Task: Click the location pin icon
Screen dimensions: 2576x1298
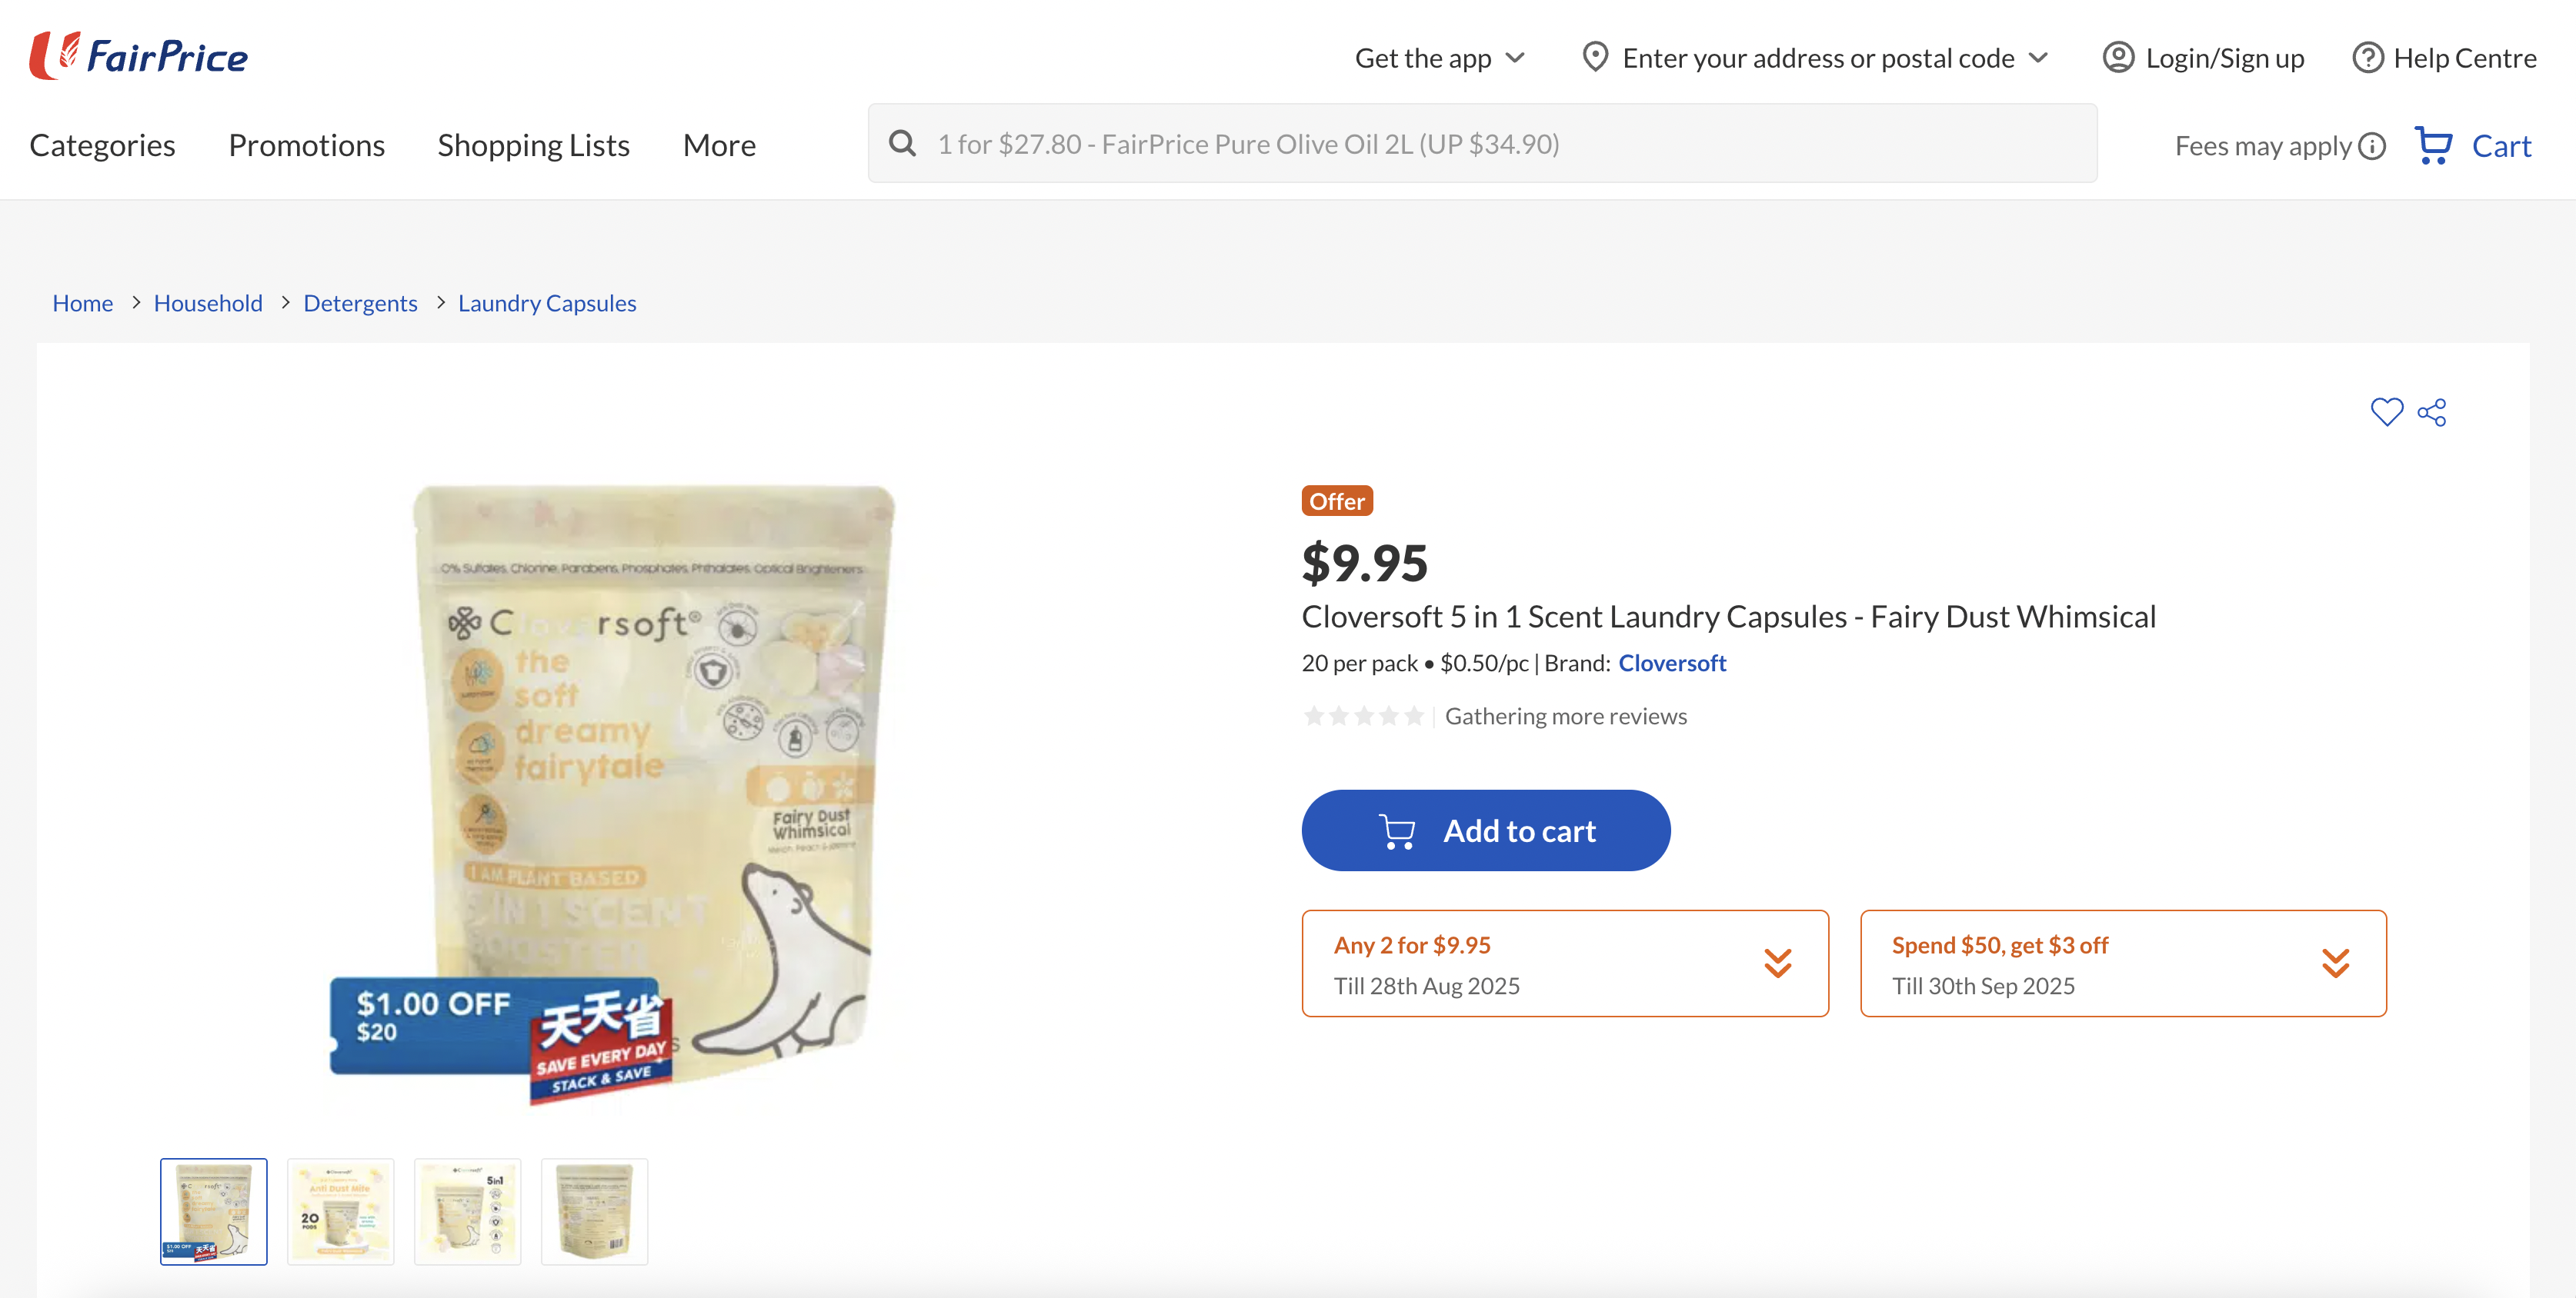Action: click(1595, 57)
